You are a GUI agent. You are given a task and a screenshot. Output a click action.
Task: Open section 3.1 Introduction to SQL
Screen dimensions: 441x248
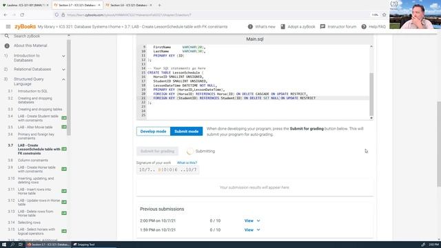coord(32,91)
